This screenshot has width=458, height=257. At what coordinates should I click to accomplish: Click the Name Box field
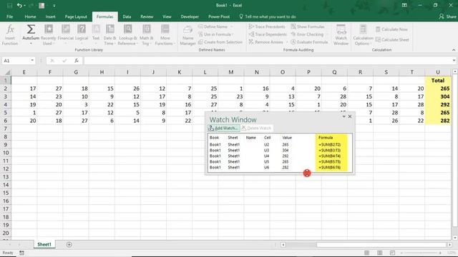click(x=16, y=60)
